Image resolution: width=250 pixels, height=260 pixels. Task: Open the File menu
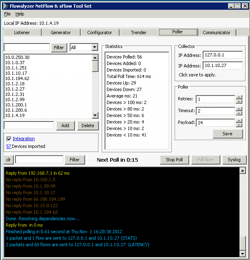[x=7, y=14]
